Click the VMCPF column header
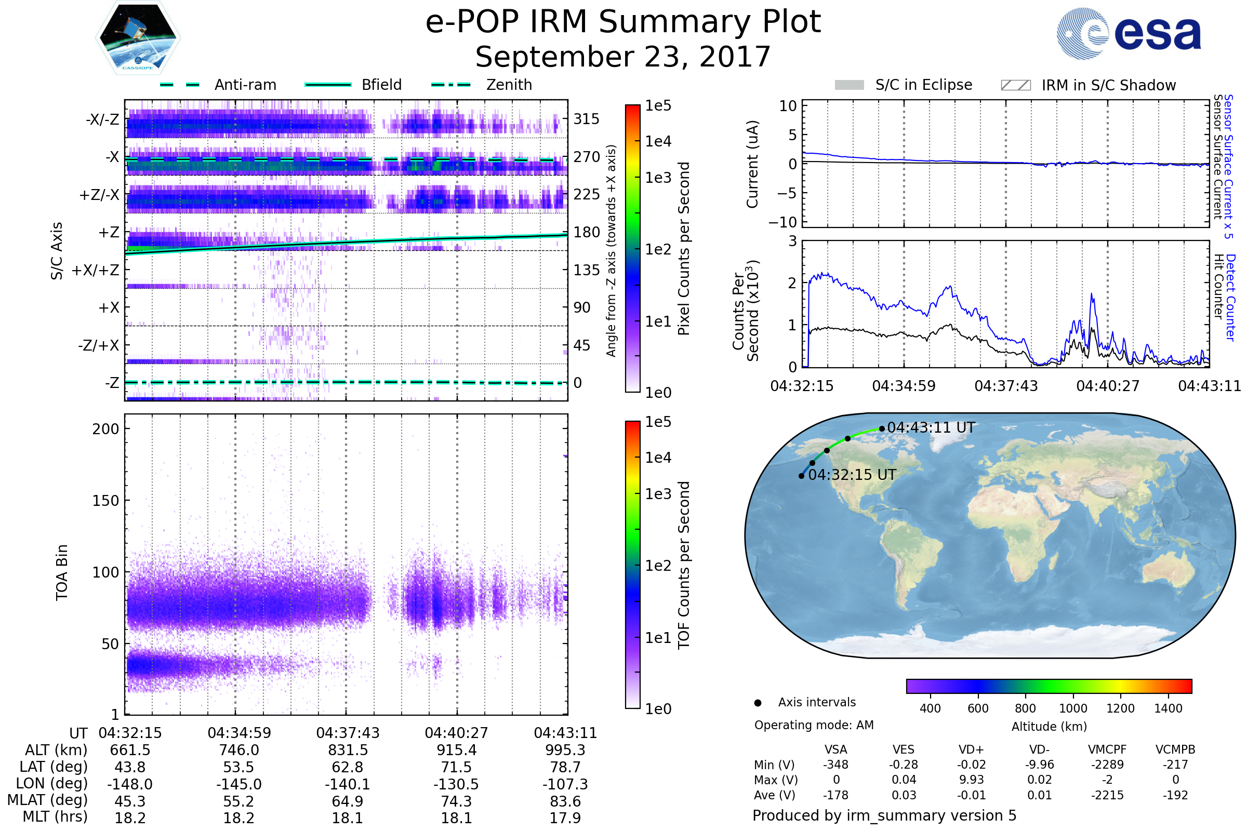Image resolution: width=1247 pixels, height=831 pixels. pos(1107,749)
